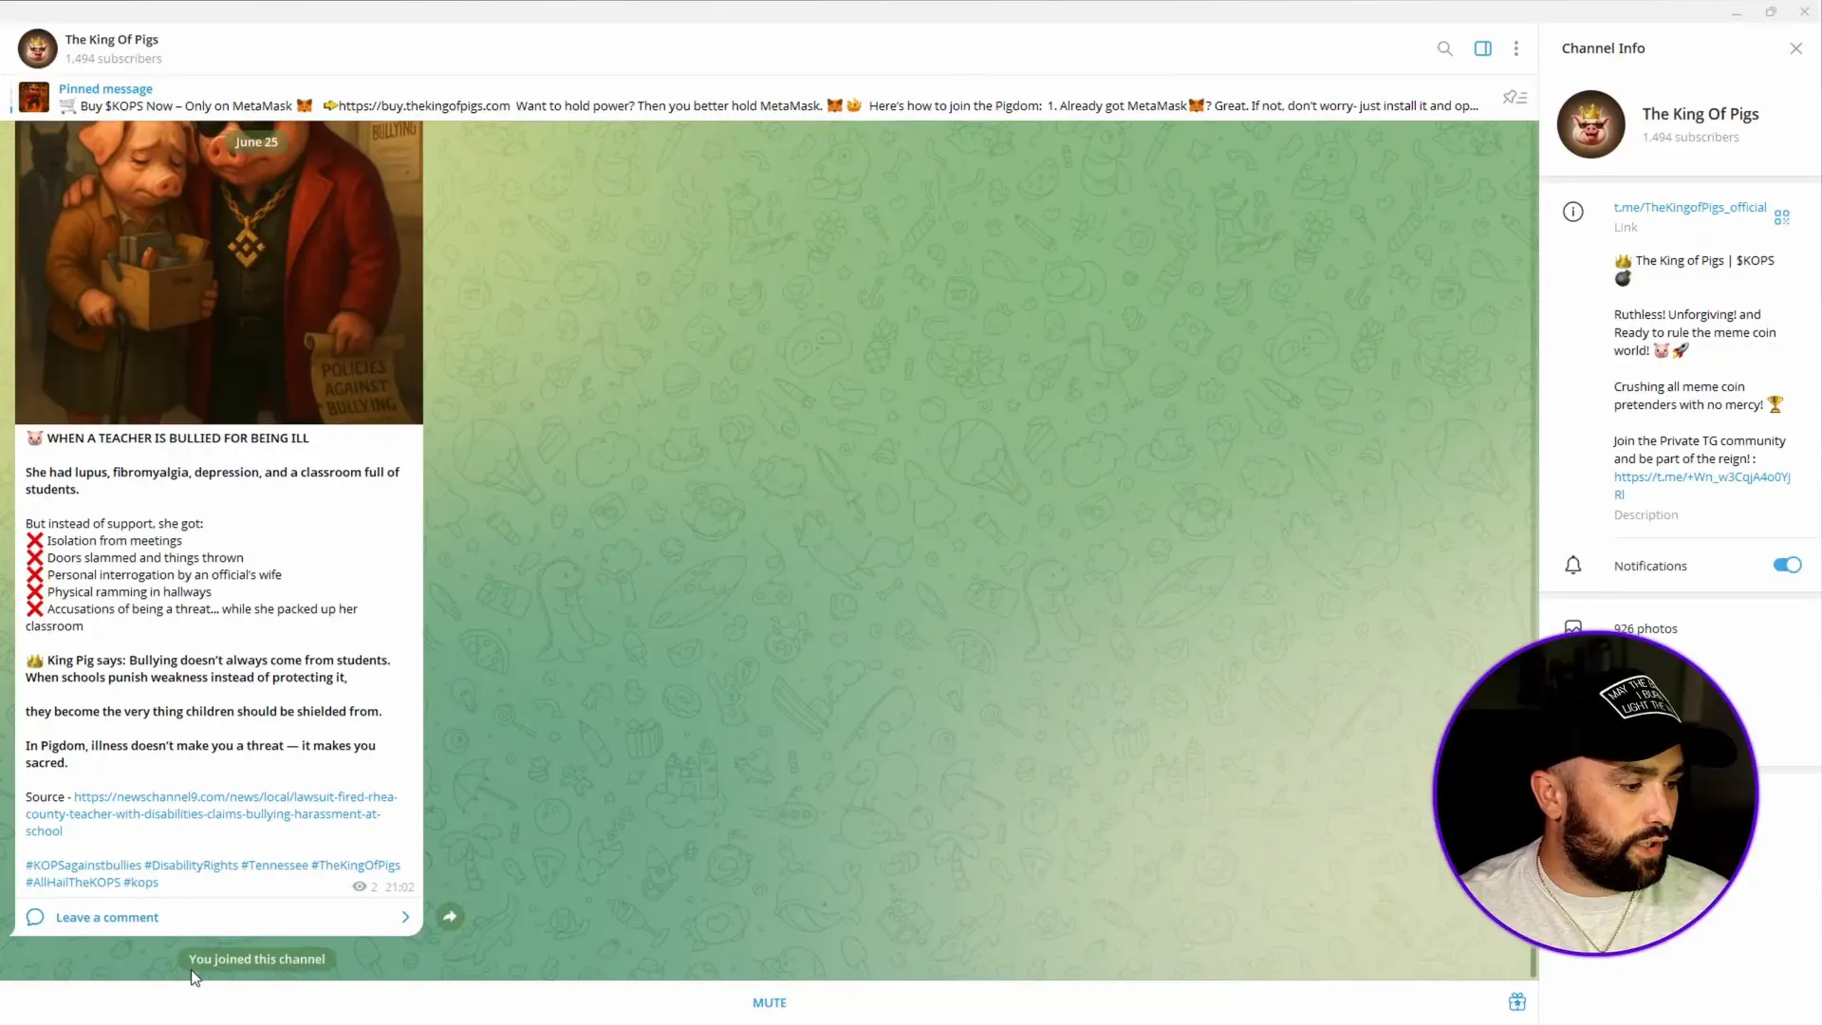Open #KOPSagainstbullies hashtag
1822x1025 pixels.
84,865
